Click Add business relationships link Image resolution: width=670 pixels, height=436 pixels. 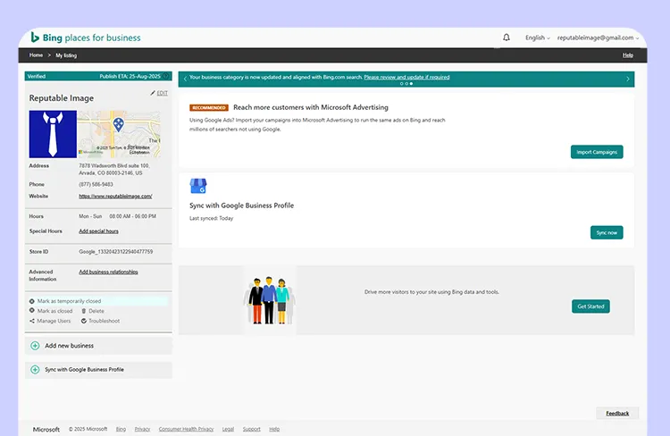point(108,272)
